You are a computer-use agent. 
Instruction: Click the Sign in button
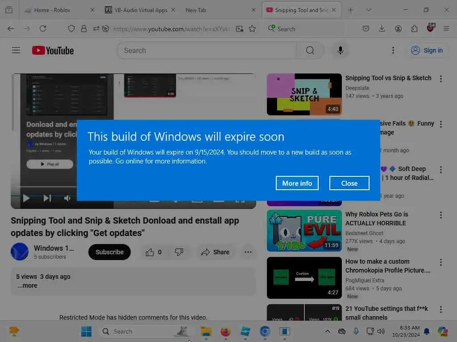coord(427,51)
